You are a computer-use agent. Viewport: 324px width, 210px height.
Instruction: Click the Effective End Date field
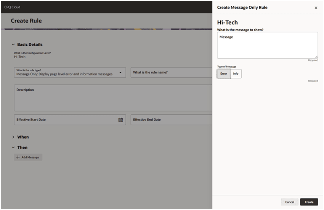[172, 120]
